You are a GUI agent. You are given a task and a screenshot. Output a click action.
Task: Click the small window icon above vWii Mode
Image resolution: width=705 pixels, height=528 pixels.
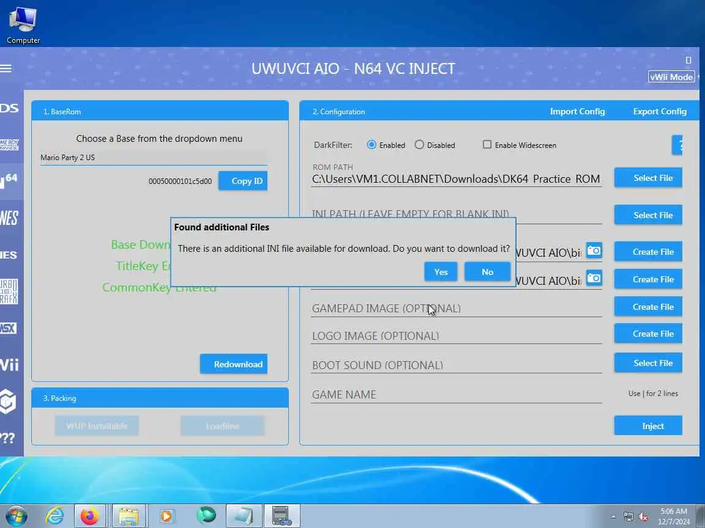click(x=688, y=60)
